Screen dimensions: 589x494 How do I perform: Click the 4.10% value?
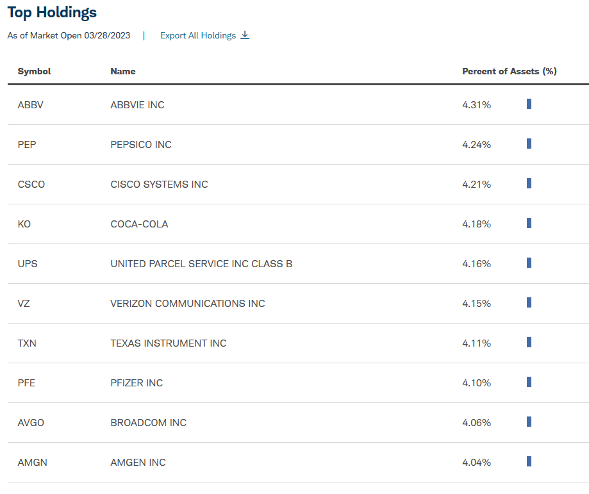point(476,383)
